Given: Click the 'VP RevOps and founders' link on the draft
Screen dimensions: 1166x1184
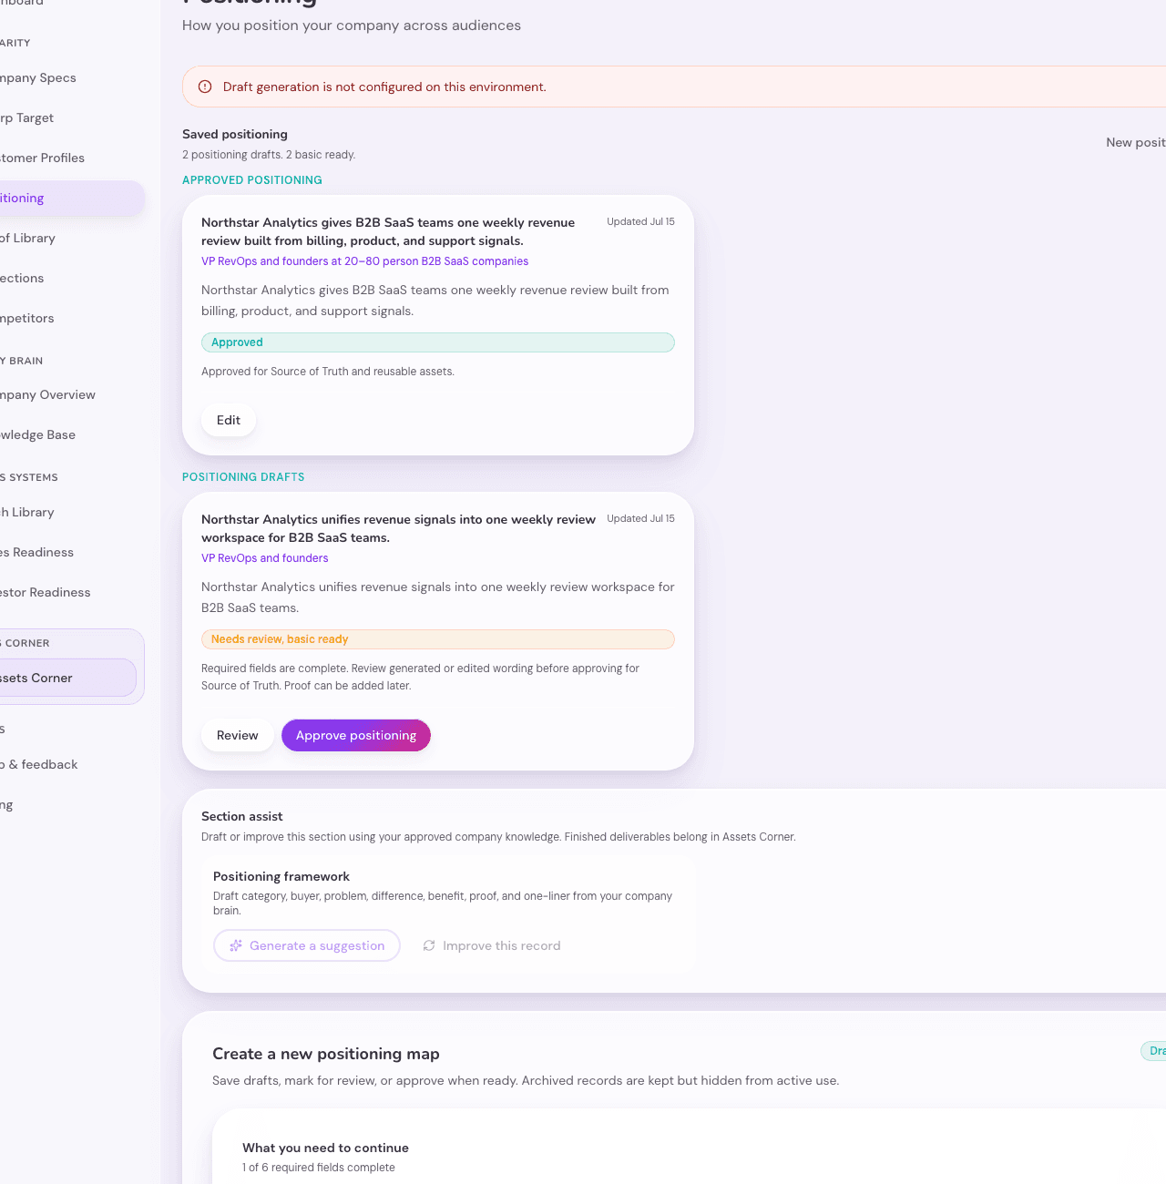Looking at the screenshot, I should (x=265, y=558).
